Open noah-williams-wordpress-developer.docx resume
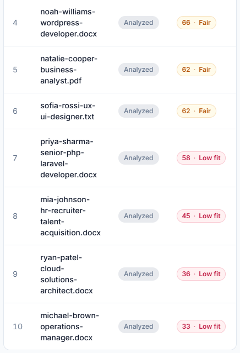 (68, 23)
